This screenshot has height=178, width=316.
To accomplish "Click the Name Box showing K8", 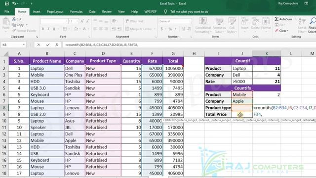I will [x=11, y=45].
